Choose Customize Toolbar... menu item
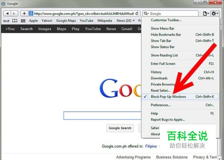This screenshot has height=160, width=224. point(180,20)
